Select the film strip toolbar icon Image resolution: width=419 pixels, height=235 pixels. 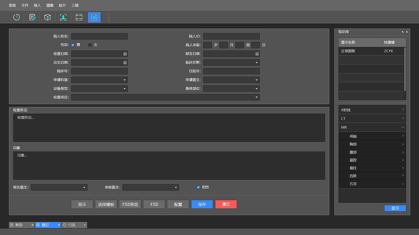pos(79,17)
